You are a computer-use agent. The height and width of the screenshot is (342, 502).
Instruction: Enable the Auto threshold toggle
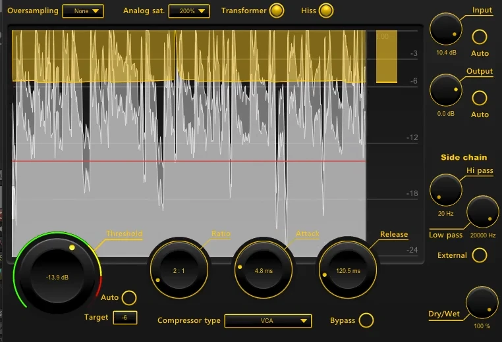coord(129,297)
